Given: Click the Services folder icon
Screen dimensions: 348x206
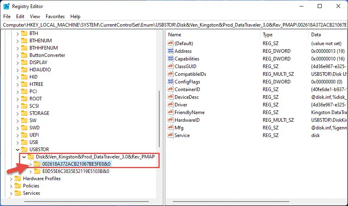Looking at the screenshot, I should click(18, 193).
